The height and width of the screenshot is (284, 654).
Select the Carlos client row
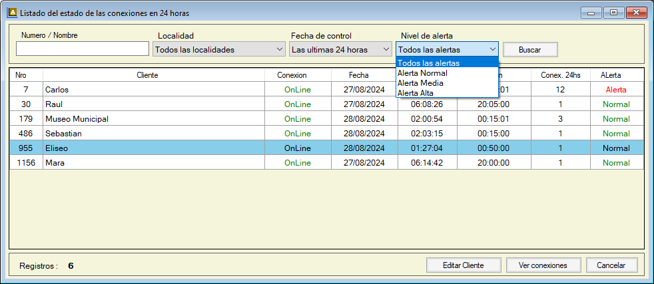pyautogui.click(x=153, y=89)
